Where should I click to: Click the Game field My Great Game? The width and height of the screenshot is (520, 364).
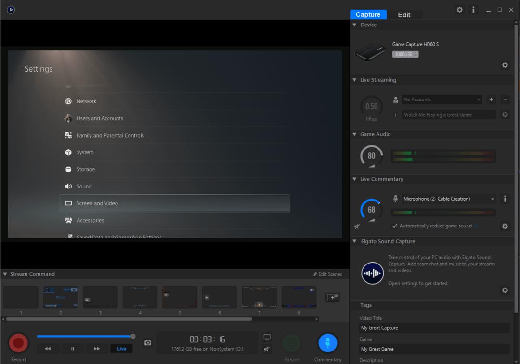(x=434, y=349)
